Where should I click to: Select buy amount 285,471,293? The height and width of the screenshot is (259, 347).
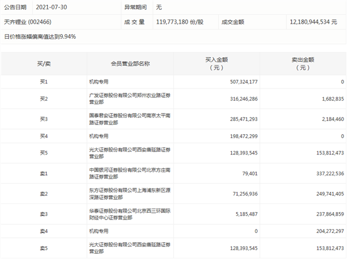coord(244,119)
